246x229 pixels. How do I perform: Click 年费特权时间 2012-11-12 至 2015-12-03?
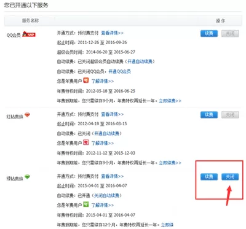point(96,153)
